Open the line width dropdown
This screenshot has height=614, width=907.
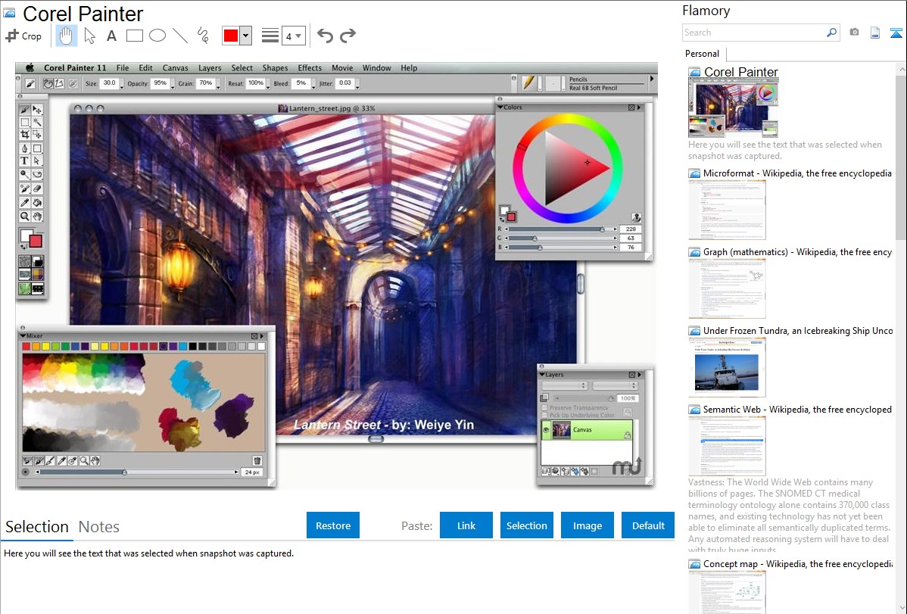[x=293, y=36]
